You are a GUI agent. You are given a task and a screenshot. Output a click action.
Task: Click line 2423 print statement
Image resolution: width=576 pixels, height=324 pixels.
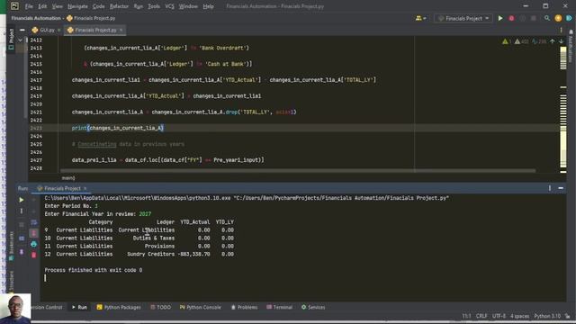point(118,128)
